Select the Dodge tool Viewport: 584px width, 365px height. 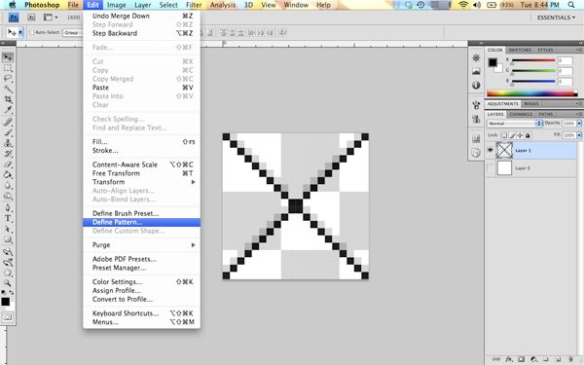[8, 197]
